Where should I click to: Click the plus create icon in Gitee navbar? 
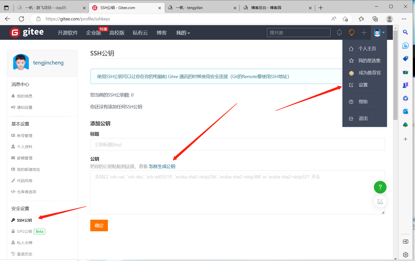click(364, 32)
